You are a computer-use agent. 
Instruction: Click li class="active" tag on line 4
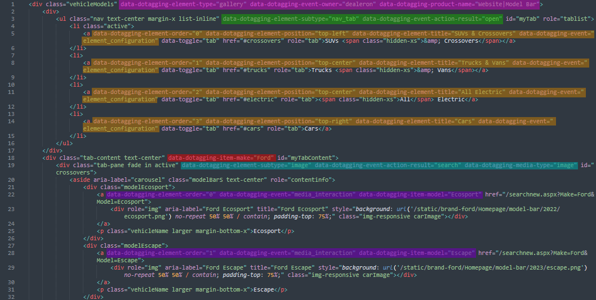(x=102, y=26)
